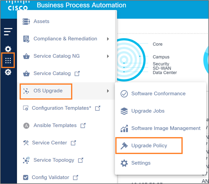Select Software Image Management

166,128
